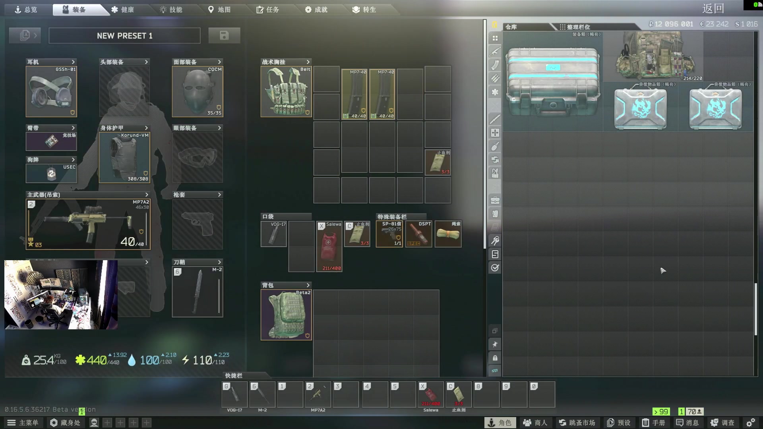Click the SP-81 flare pistol item

[x=389, y=234]
